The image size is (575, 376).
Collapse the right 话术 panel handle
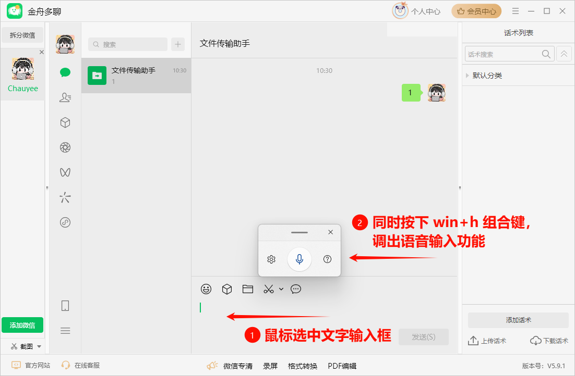coord(460,188)
